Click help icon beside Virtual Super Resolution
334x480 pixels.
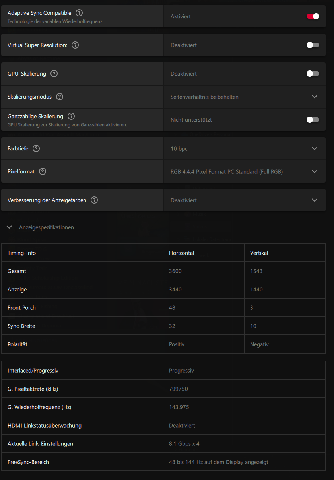point(75,45)
